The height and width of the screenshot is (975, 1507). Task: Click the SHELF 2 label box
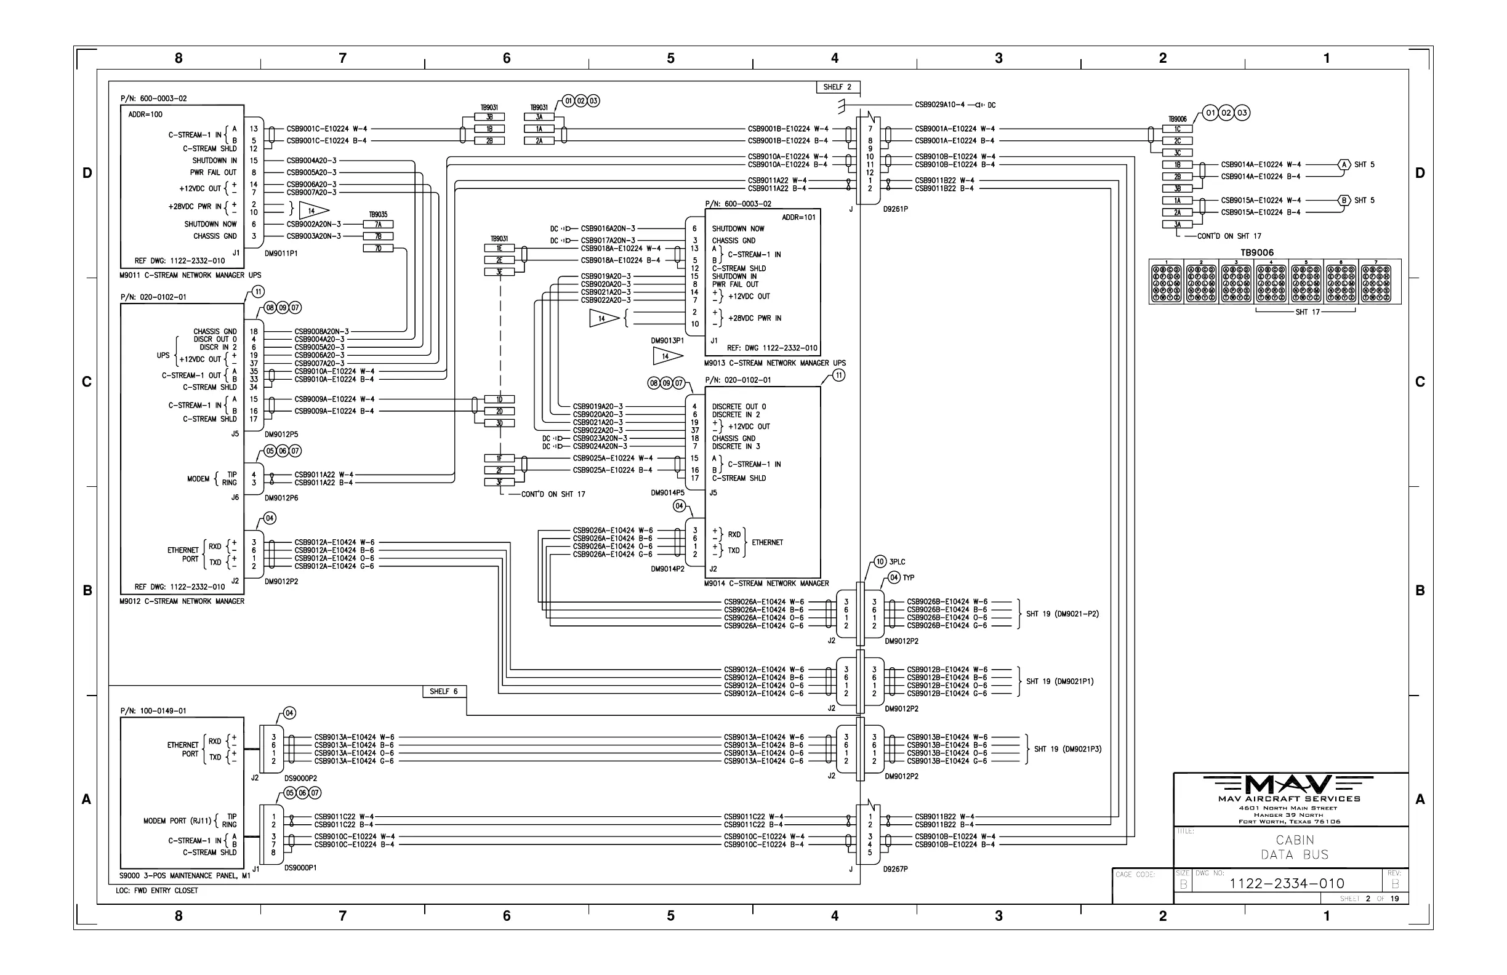click(x=838, y=87)
